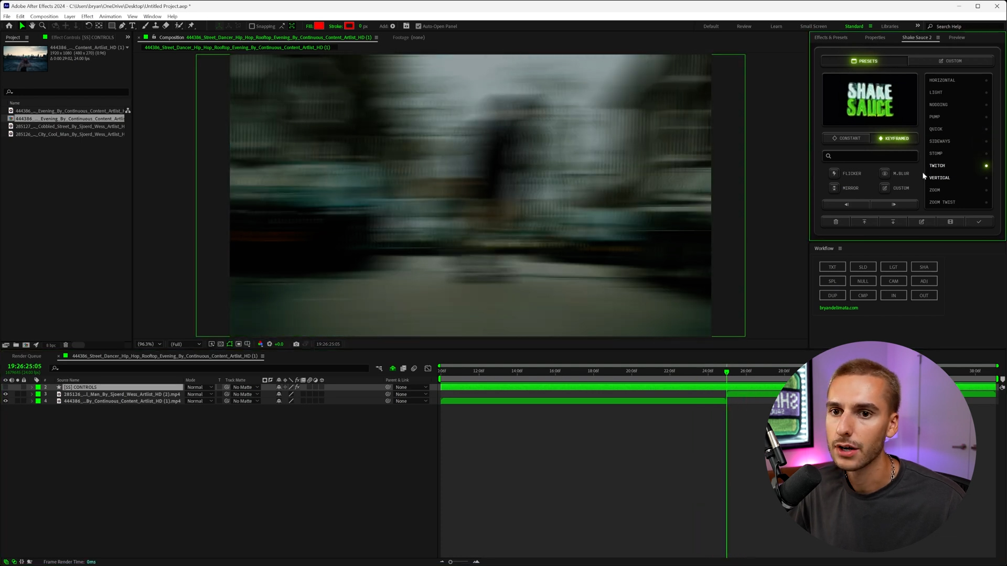
Task: Pick the Puppet Pin tool
Action: pyautogui.click(x=191, y=26)
